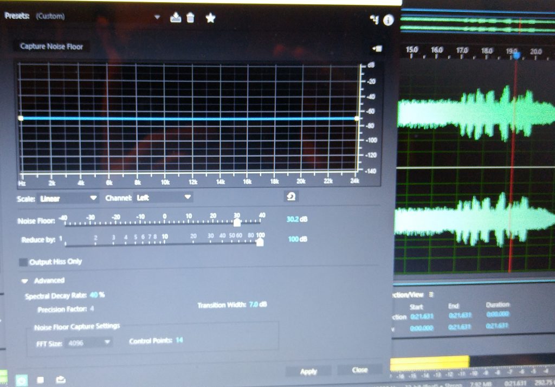555x387 pixels.
Task: Click the Reduce by slider handle at 100
Action: (x=260, y=242)
